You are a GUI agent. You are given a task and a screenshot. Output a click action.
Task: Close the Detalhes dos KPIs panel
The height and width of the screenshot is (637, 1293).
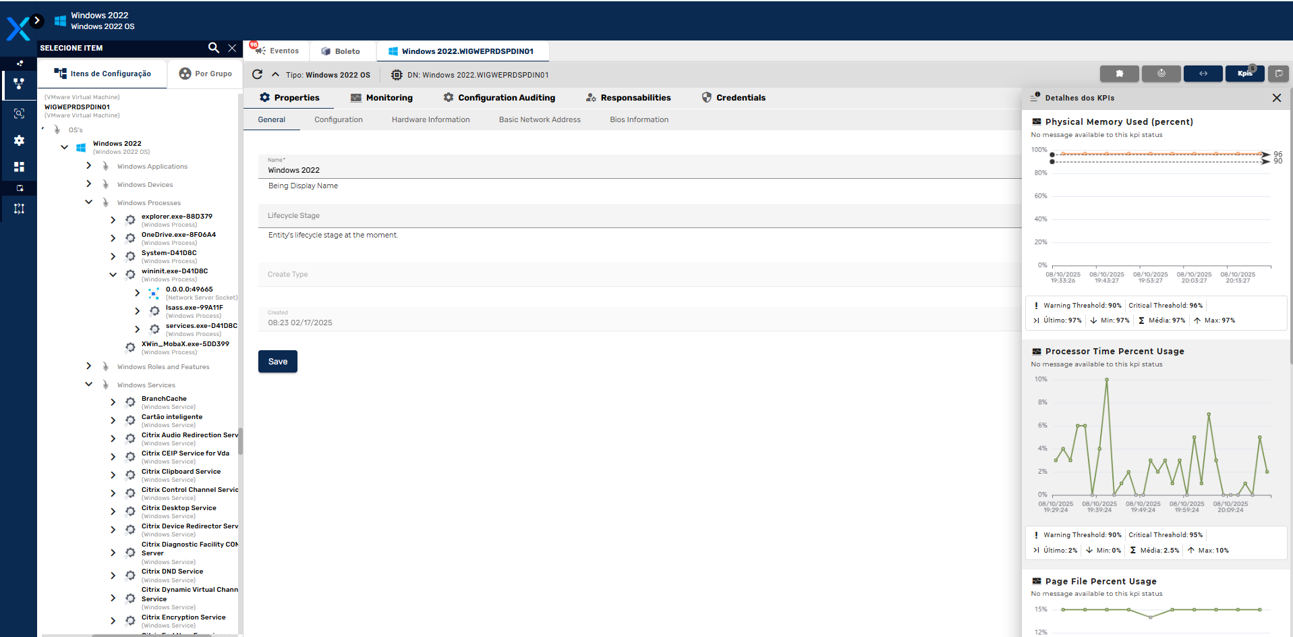(x=1276, y=98)
